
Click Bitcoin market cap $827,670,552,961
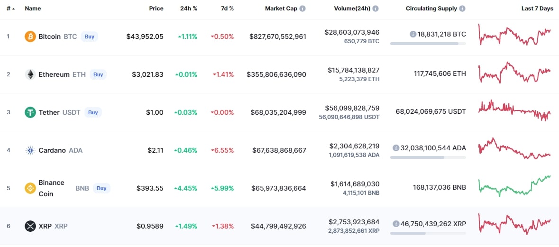click(278, 37)
